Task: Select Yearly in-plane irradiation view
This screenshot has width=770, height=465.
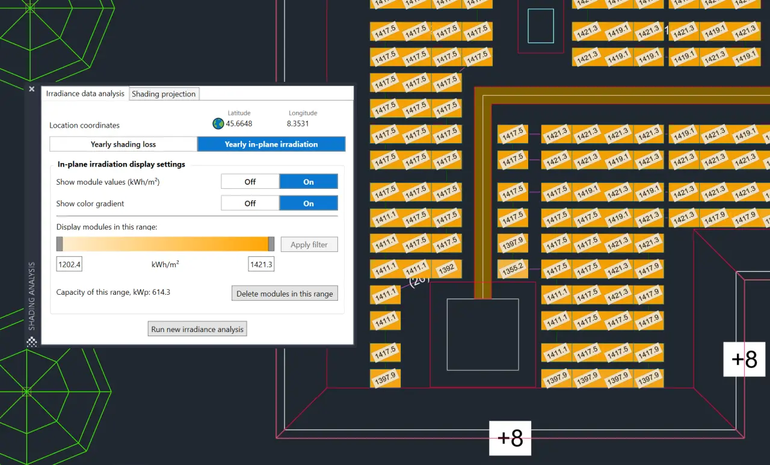Action: click(271, 144)
